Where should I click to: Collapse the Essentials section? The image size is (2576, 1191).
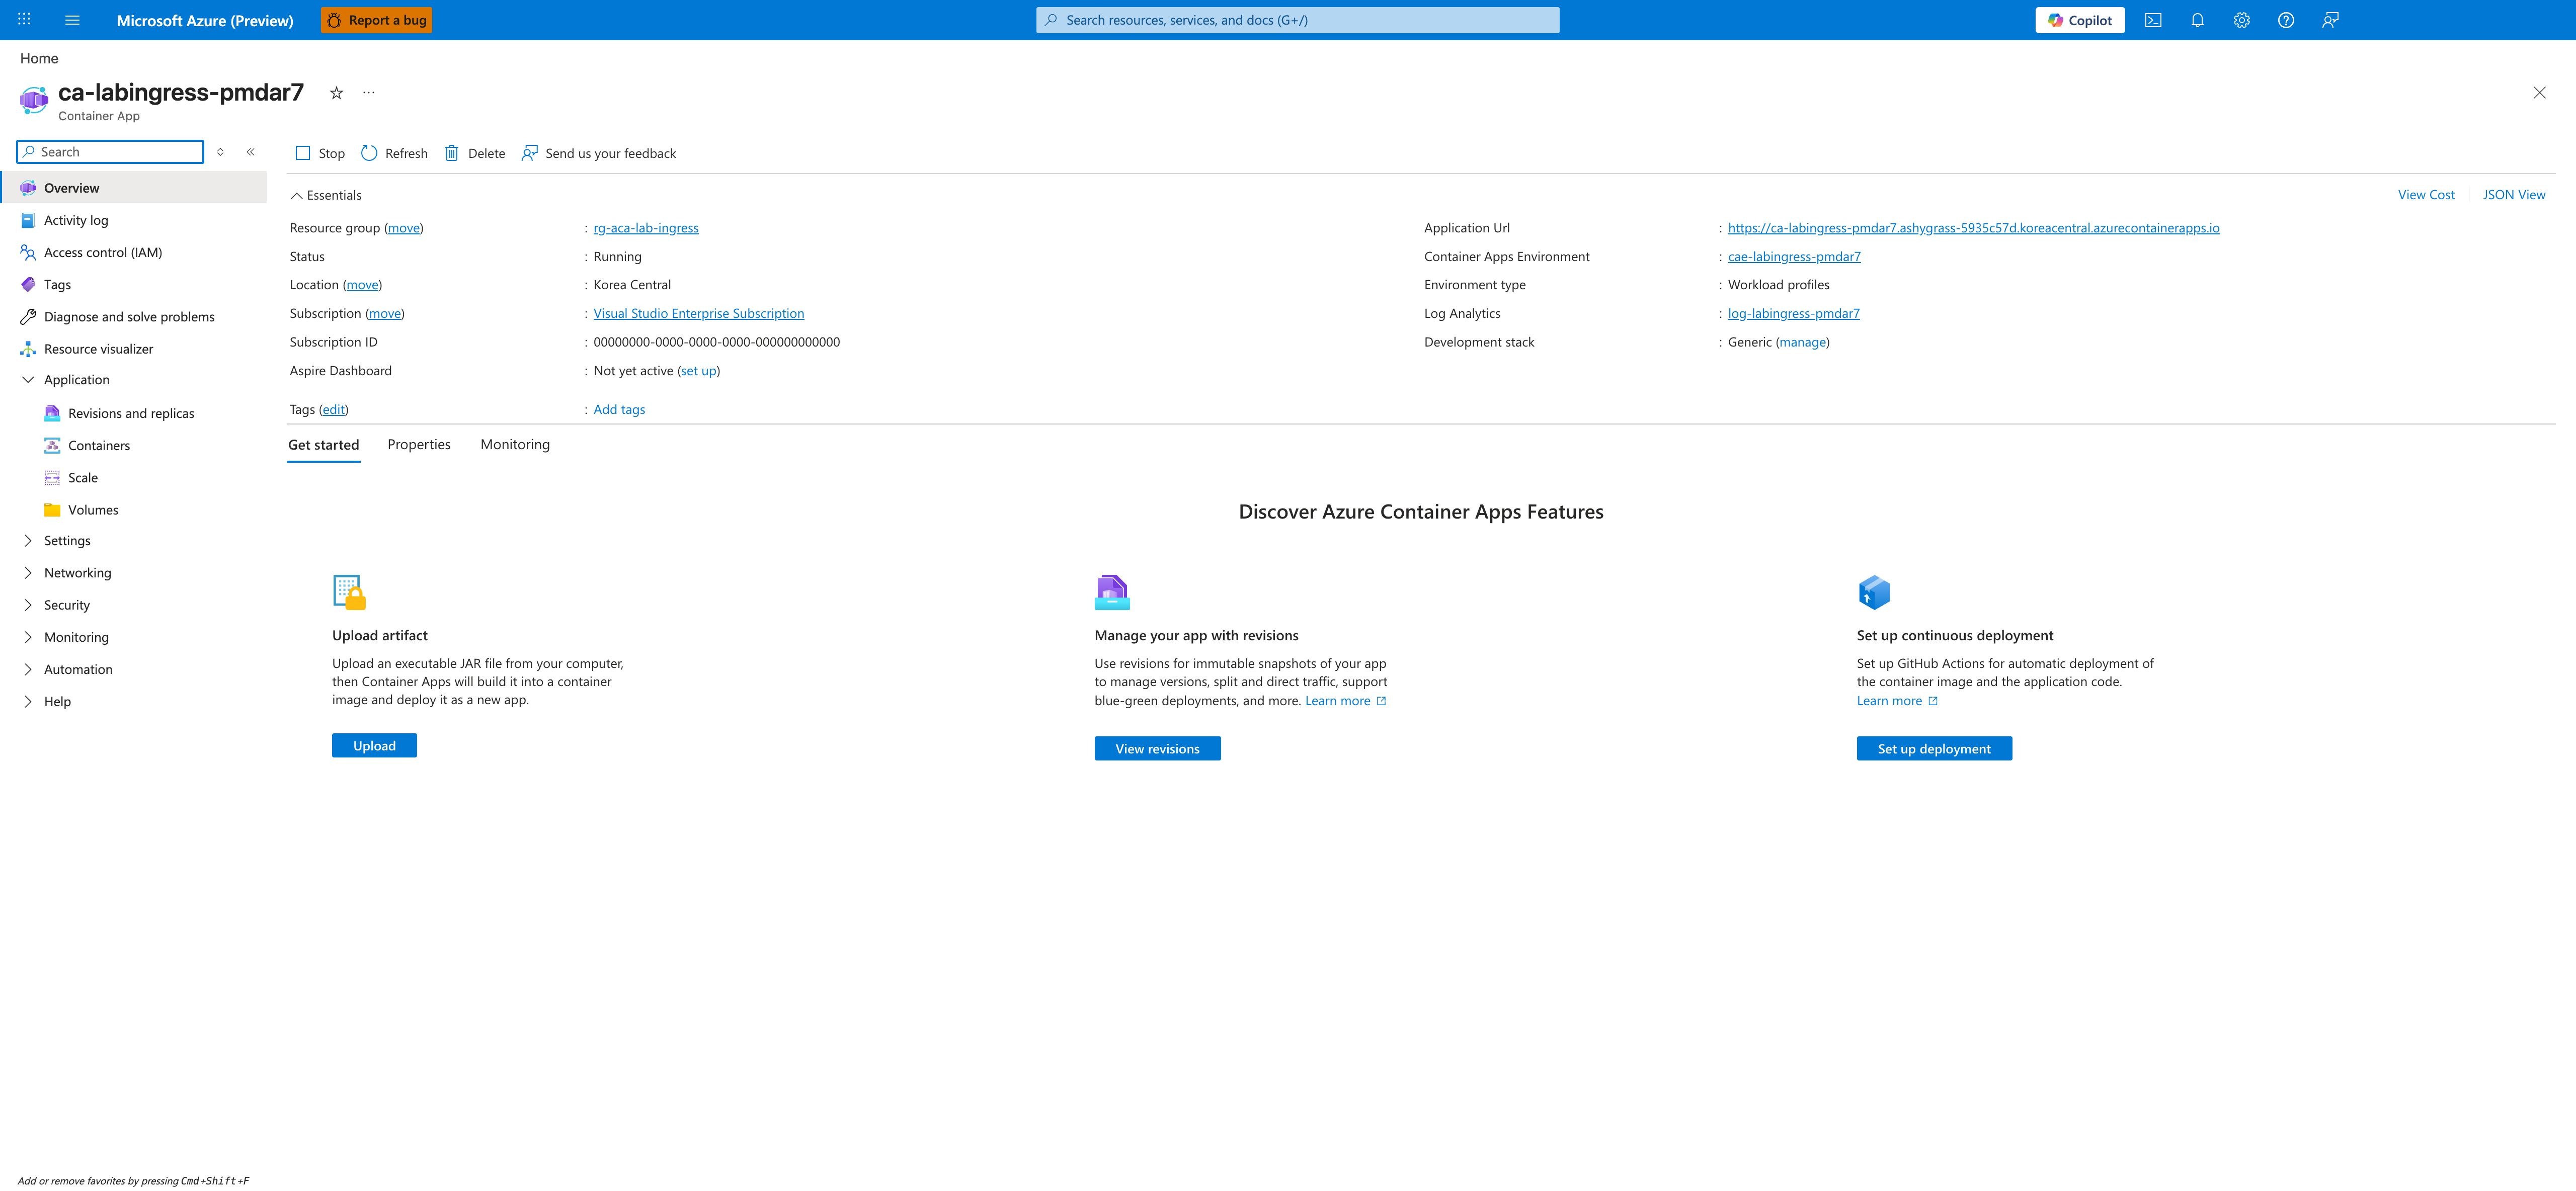click(326, 195)
